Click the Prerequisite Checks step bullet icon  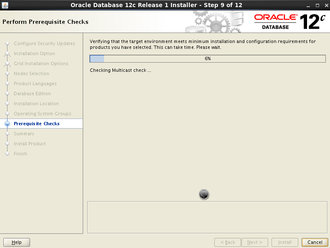8,124
